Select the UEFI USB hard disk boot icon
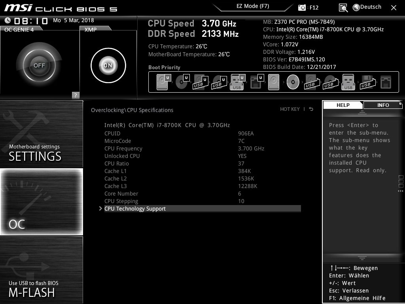This screenshot has width=405, height=304. point(201,82)
